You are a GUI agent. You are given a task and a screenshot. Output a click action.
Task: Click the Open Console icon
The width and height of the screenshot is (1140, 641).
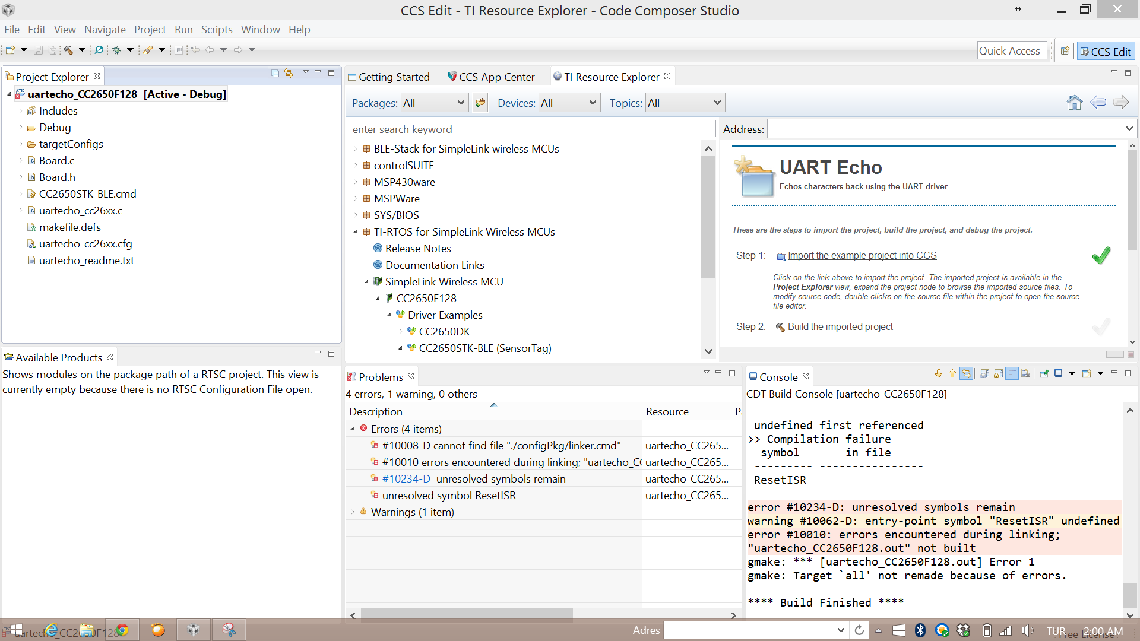pyautogui.click(x=1087, y=373)
